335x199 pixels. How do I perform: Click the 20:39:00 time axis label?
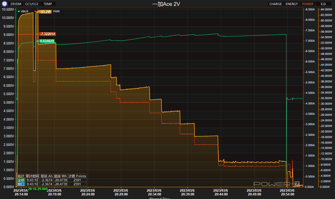187,194
